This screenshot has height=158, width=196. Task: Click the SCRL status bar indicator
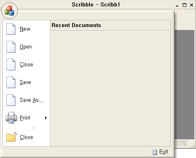(x=181, y=144)
